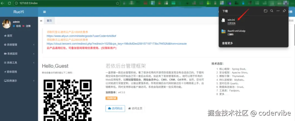Click the win.ini file icon
Screen dimensions: 295x121
pos(223,20)
